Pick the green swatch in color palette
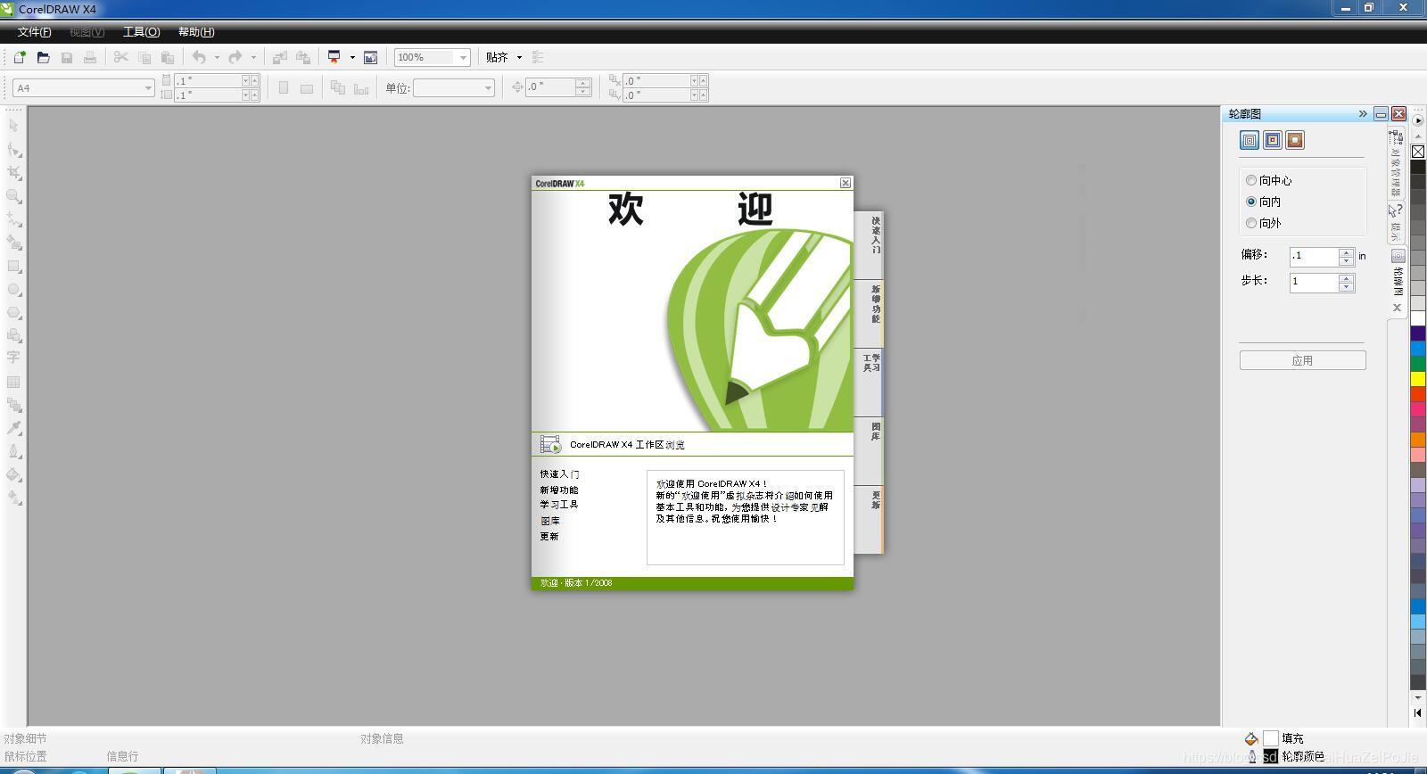 coord(1417,364)
